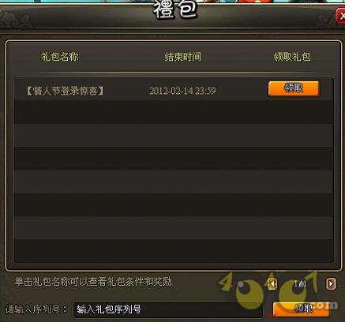Image resolution: width=345 pixels, height=322 pixels.
Task: Select the last empty row in the gift list
Action: pyautogui.click(x=174, y=251)
